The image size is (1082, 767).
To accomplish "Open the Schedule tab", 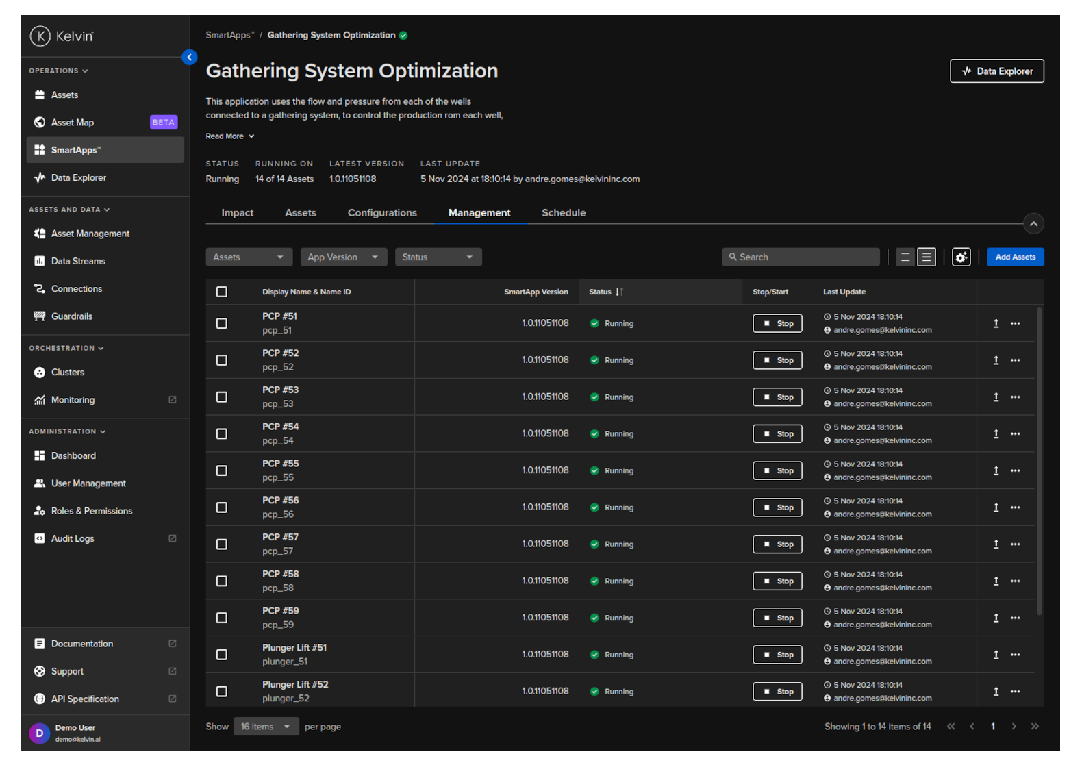I will (x=563, y=213).
